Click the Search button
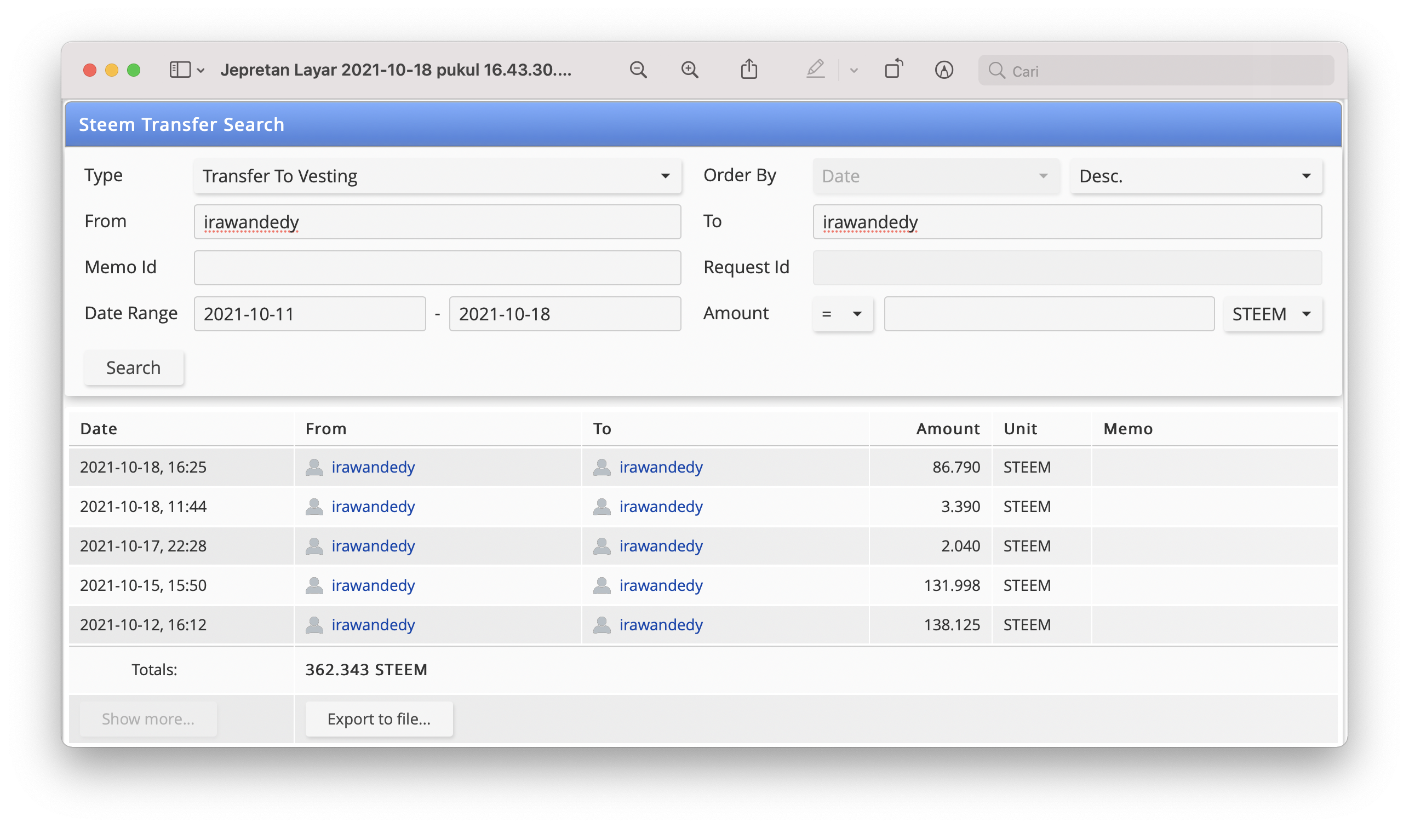The height and width of the screenshot is (828, 1409). click(x=134, y=367)
